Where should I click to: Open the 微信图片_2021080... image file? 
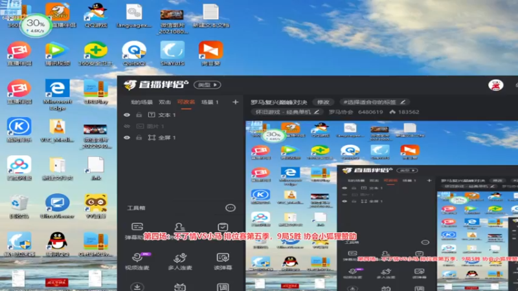[x=172, y=20]
